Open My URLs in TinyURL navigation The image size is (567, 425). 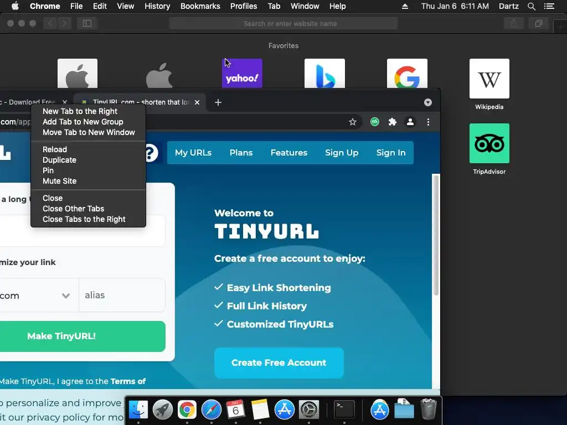point(193,153)
